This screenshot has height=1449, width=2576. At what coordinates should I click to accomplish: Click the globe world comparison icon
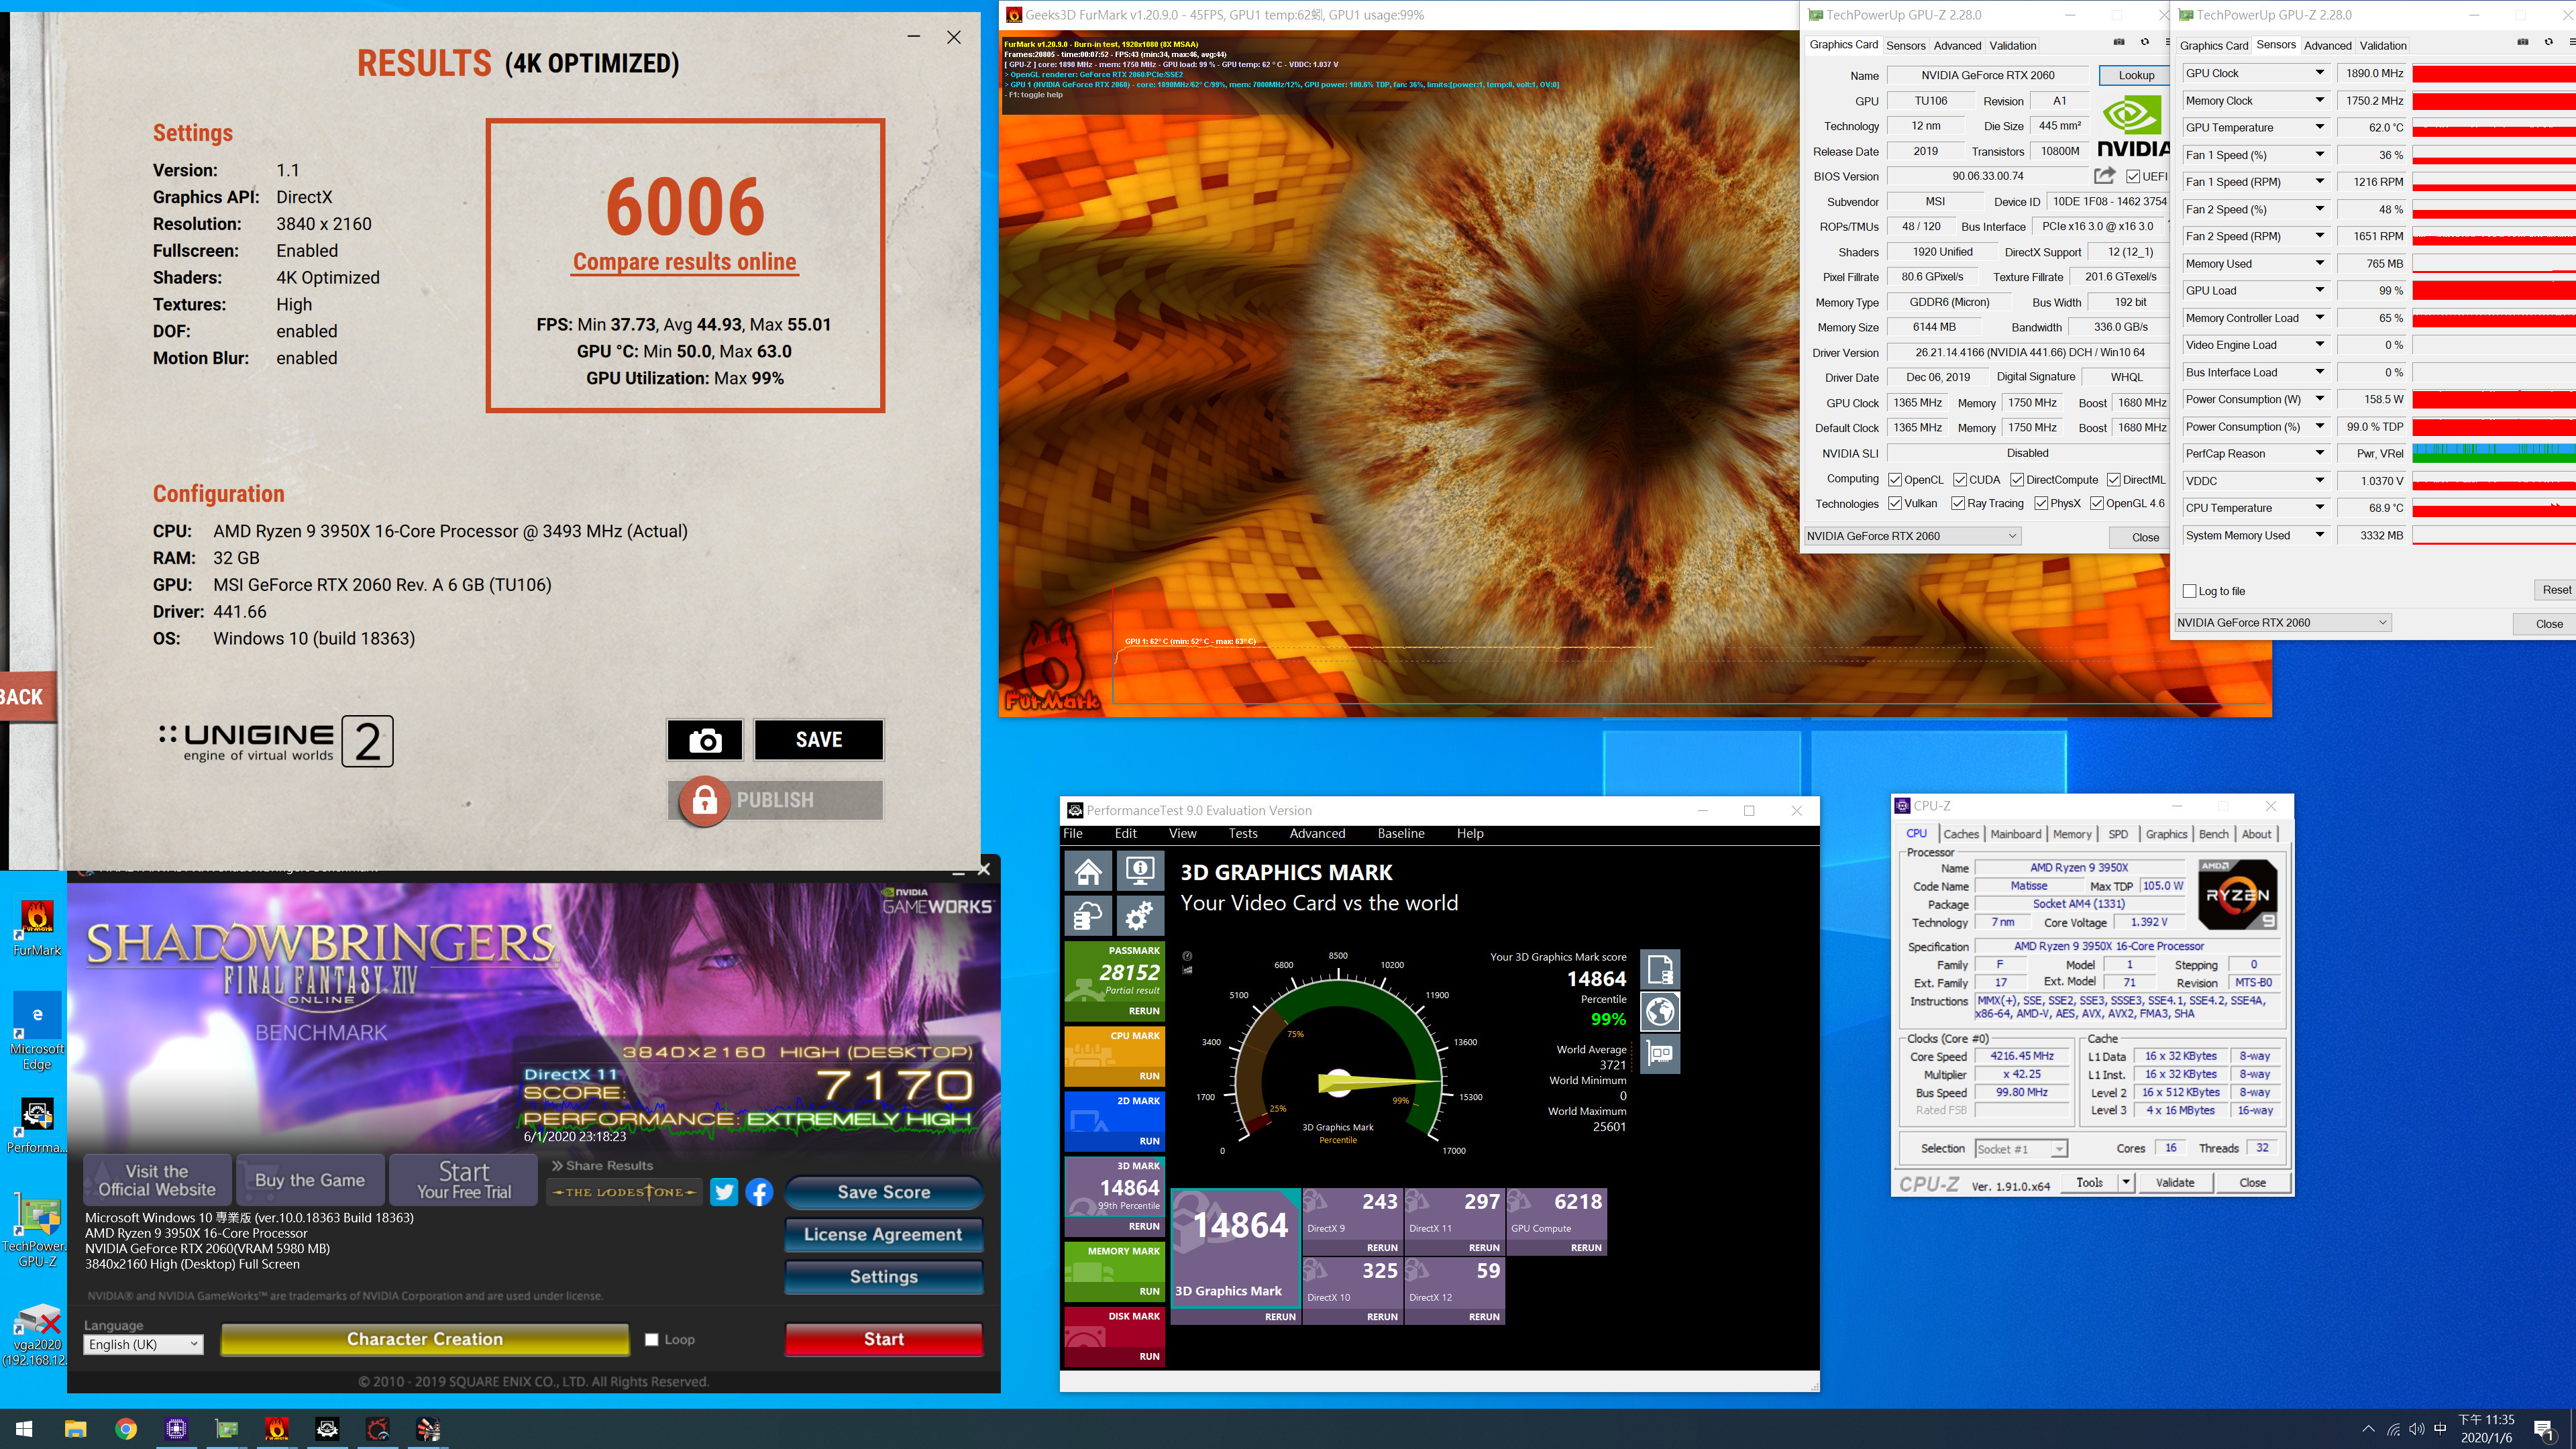coord(1660,1012)
